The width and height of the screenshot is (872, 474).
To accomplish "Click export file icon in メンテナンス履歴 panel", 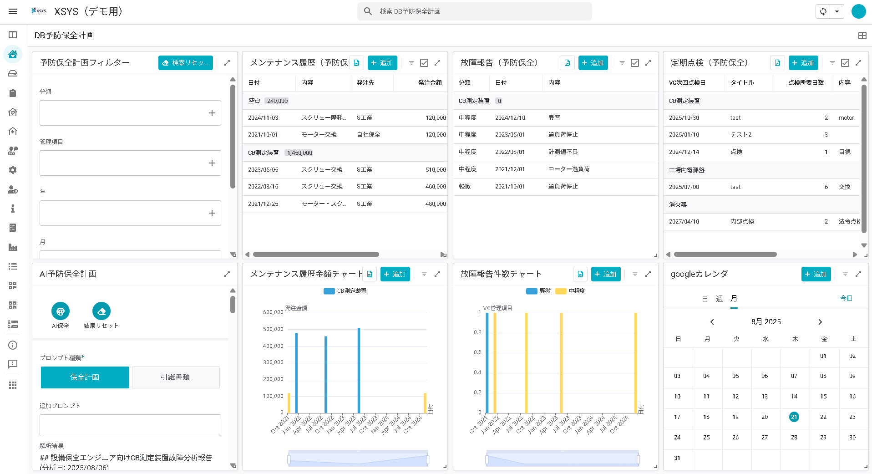I will [x=356, y=63].
